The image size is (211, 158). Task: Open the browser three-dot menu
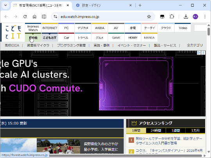point(205,17)
